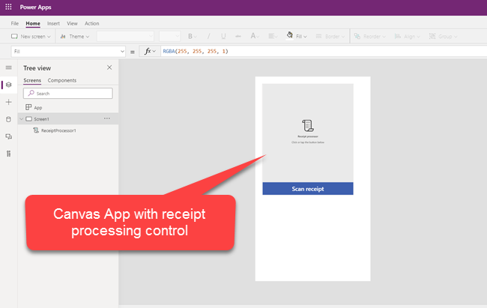This screenshot has width=487, height=308.
Task: Click the formula bar RGBA expression
Action: click(196, 51)
